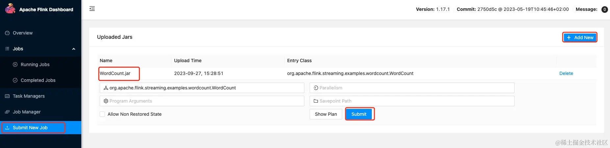
Task: Click the Task Managers icon
Action: pos(7,96)
